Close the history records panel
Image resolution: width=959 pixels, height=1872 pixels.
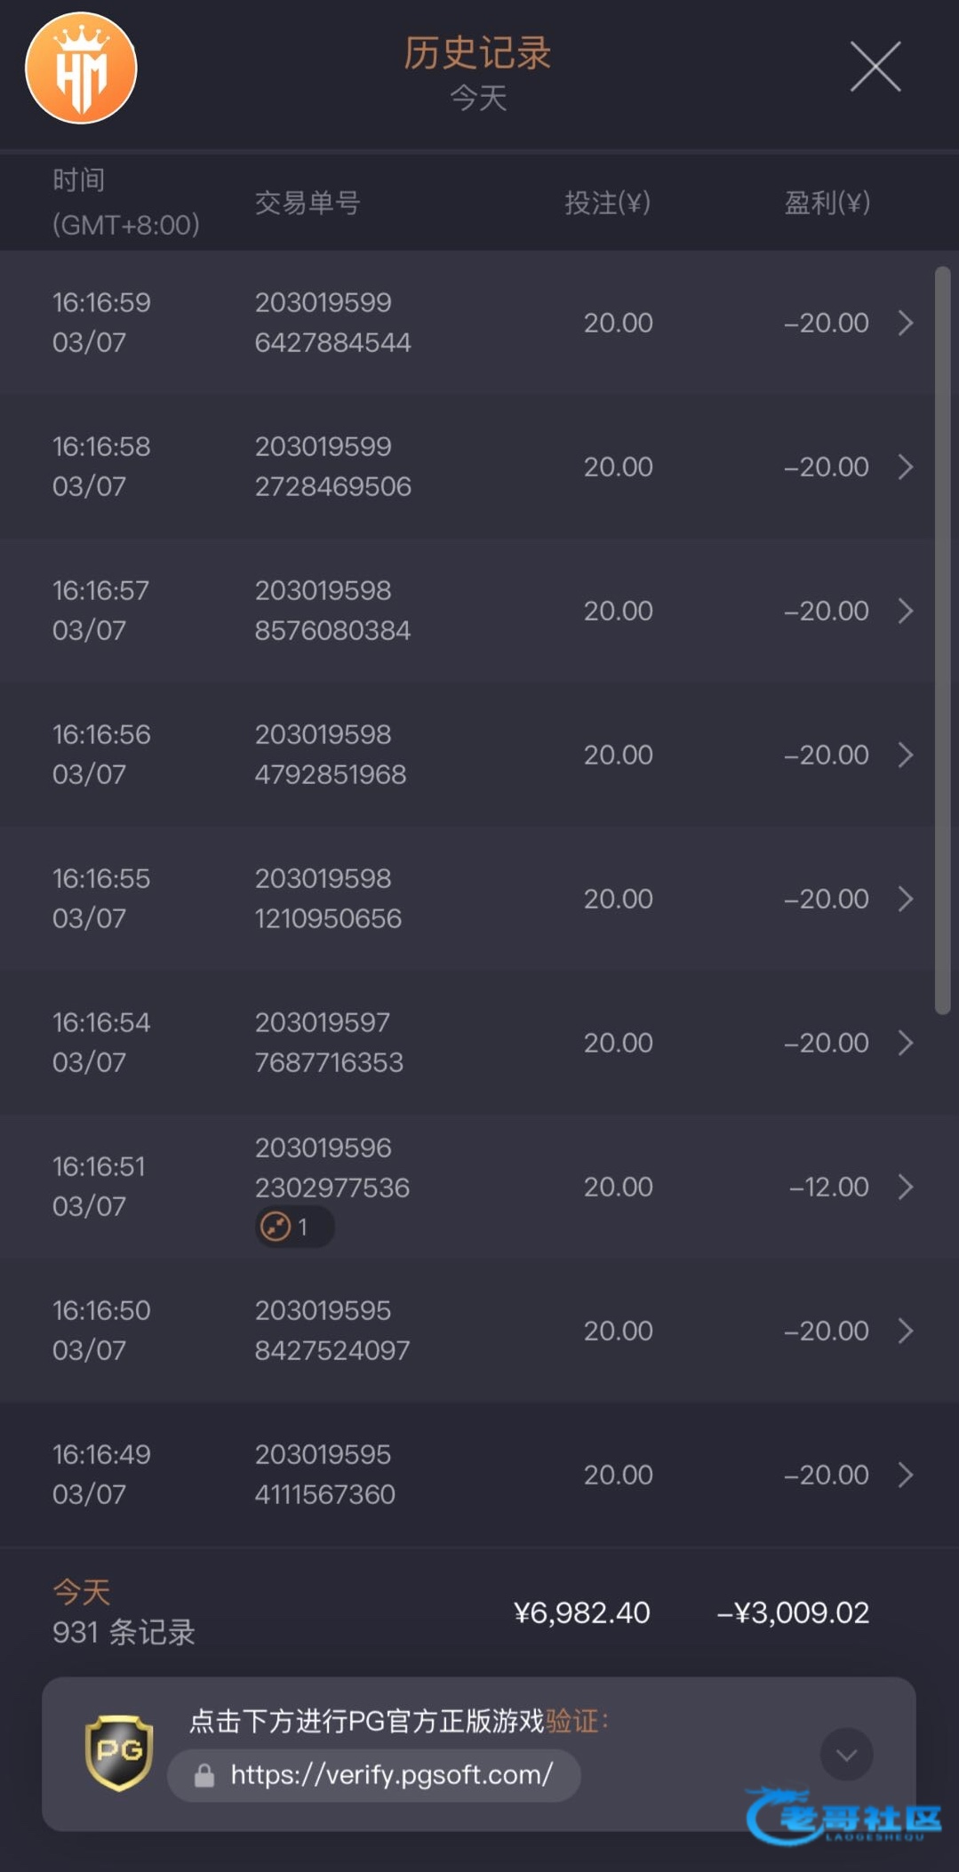tap(875, 67)
